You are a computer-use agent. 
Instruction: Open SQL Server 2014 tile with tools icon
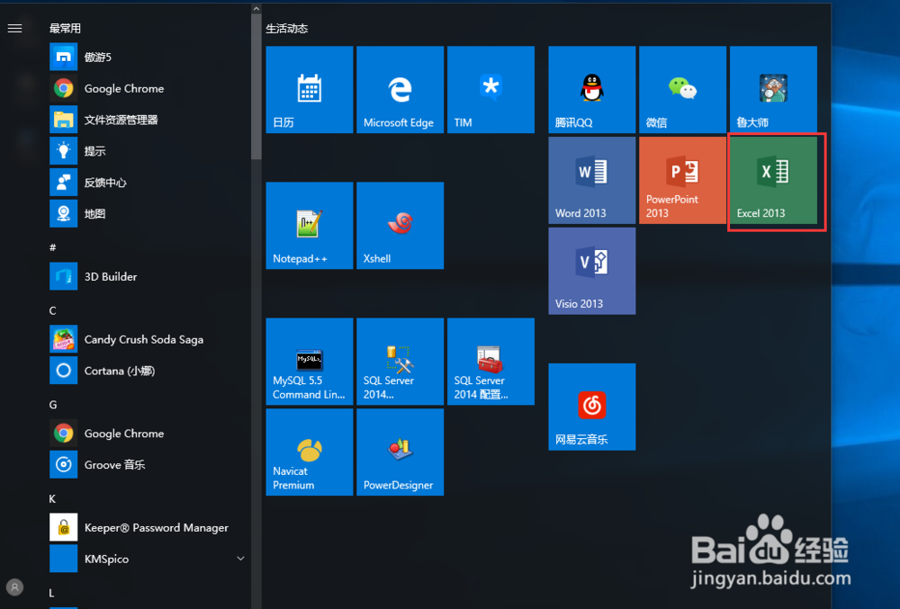click(400, 362)
